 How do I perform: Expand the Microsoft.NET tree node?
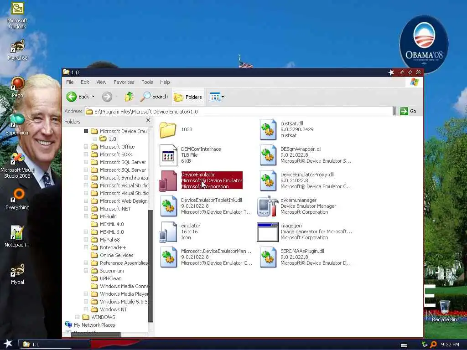tap(86, 208)
